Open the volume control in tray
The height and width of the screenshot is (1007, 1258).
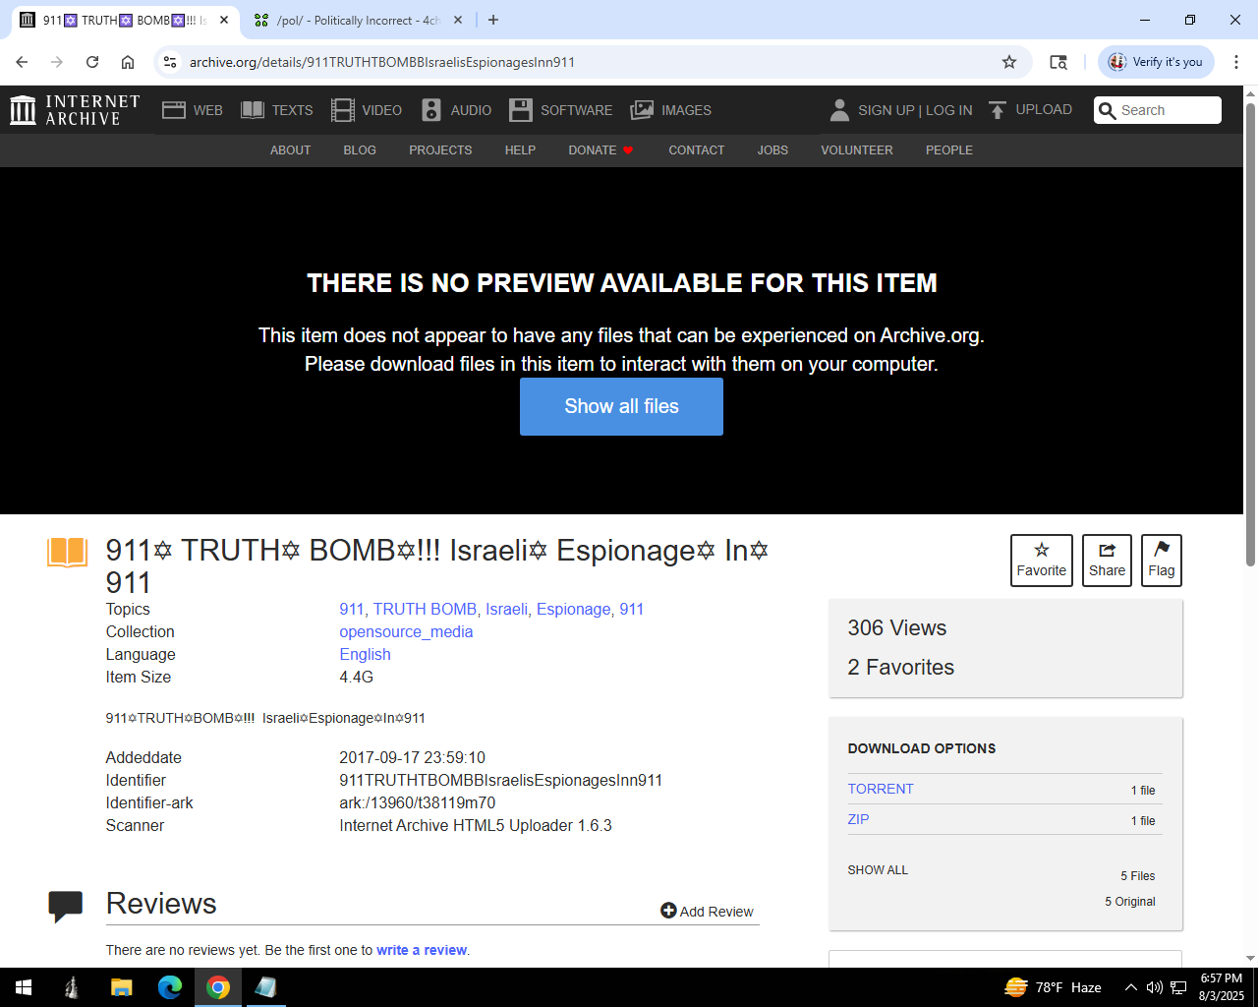[x=1155, y=987]
